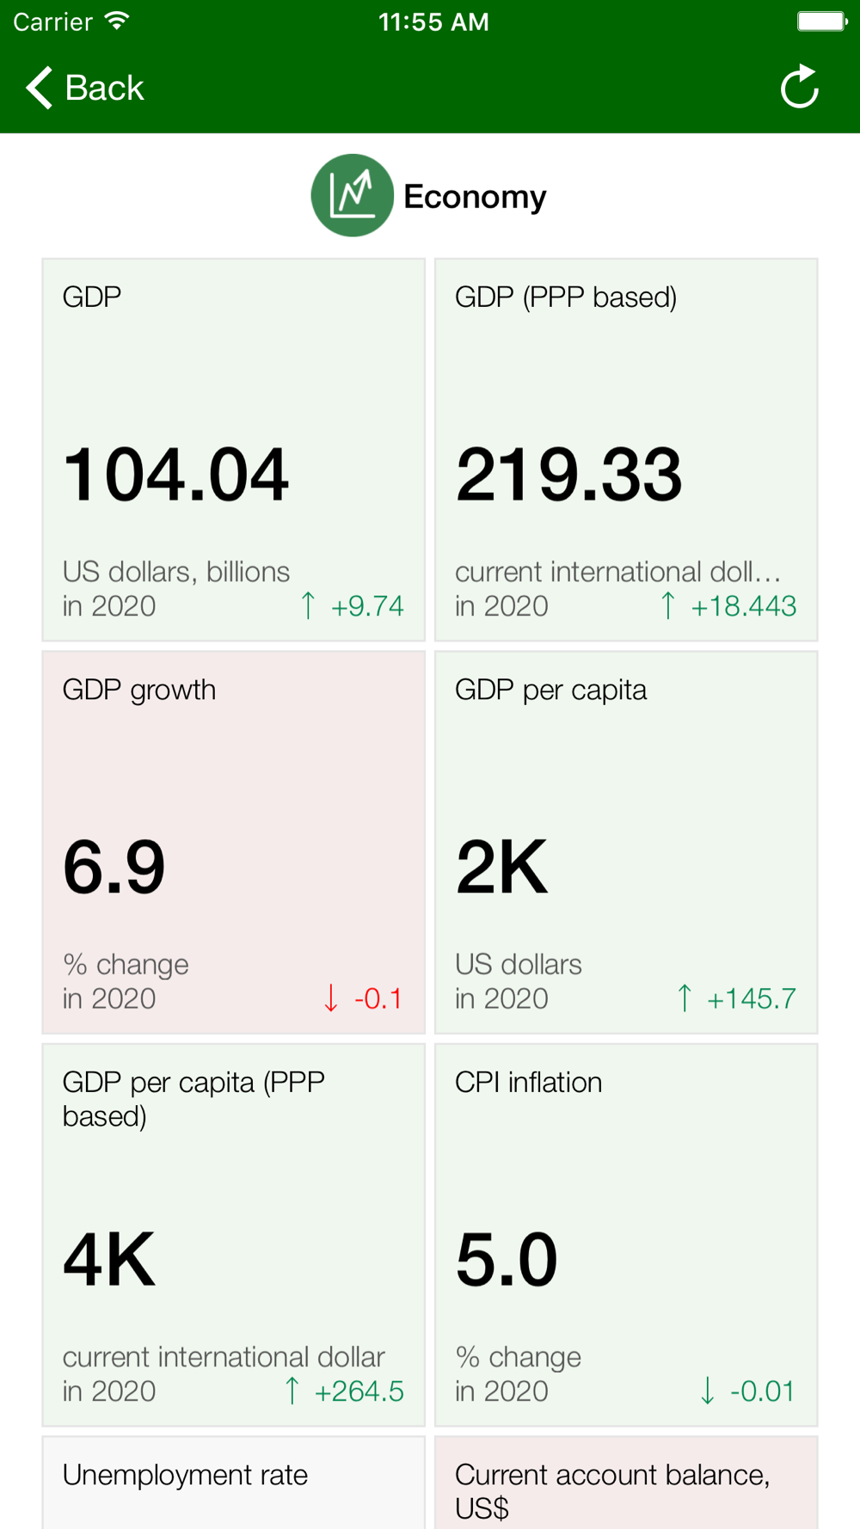Tap the GDP per capita up arrow

point(685,998)
